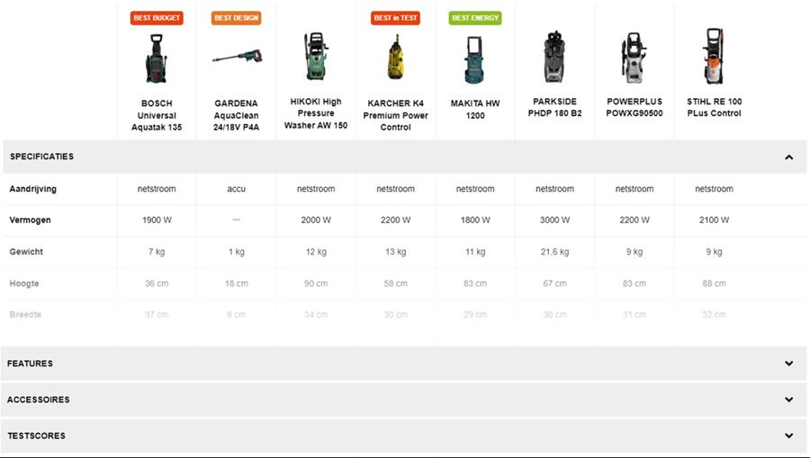Select the 12 kg weight value
Image resolution: width=810 pixels, height=458 pixels.
pos(316,252)
